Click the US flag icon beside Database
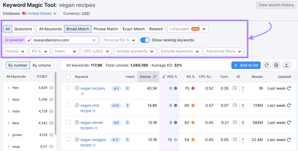This screenshot has height=151, width=298. pos(24,13)
